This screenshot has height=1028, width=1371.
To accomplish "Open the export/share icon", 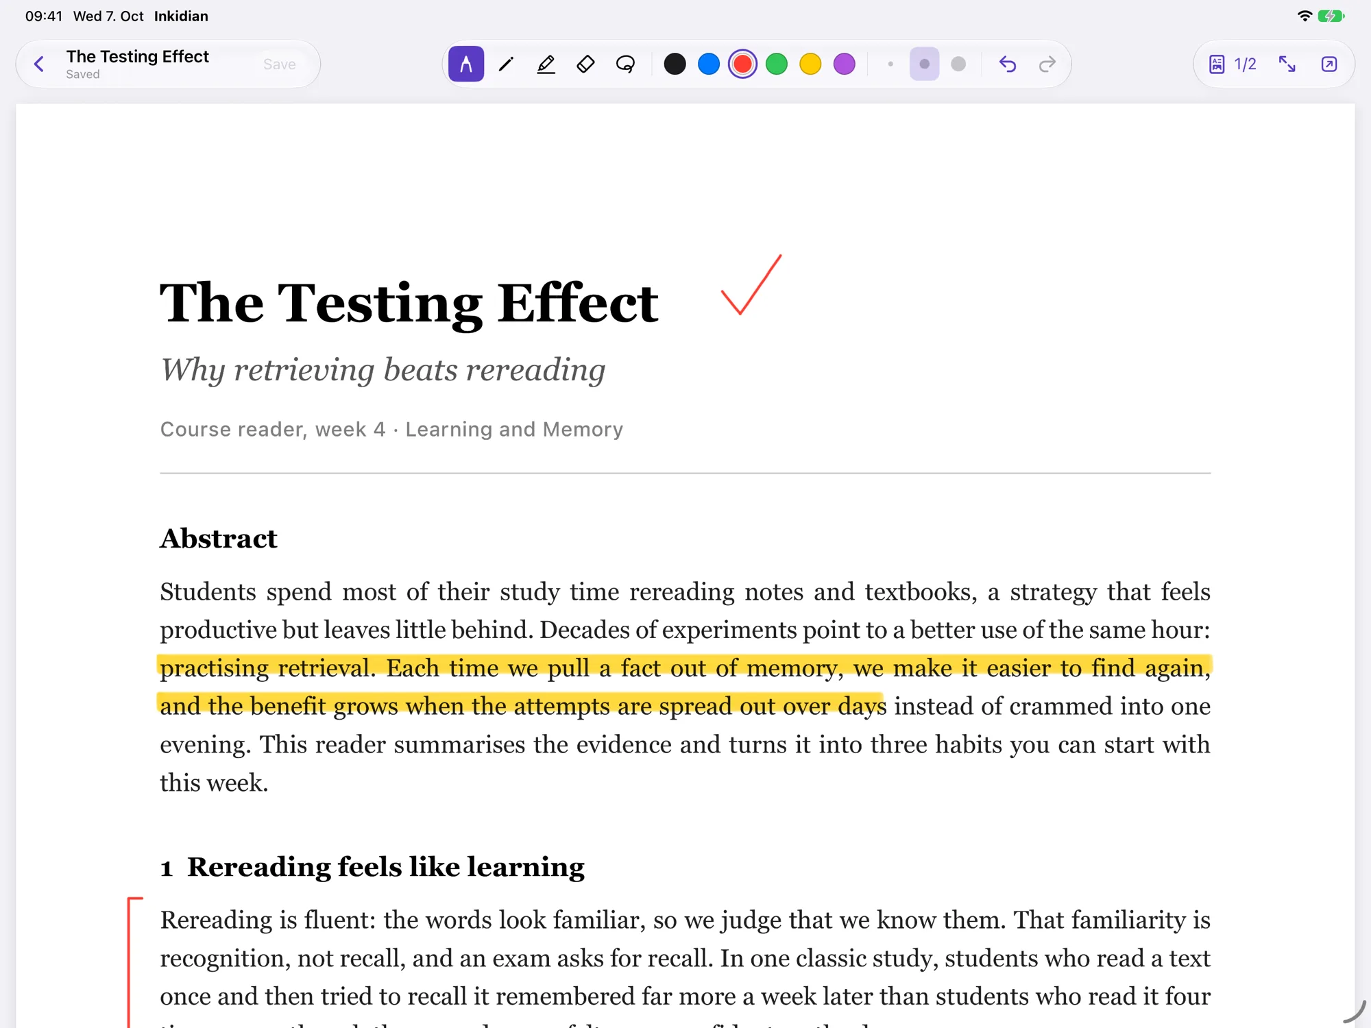I will pos(1329,64).
